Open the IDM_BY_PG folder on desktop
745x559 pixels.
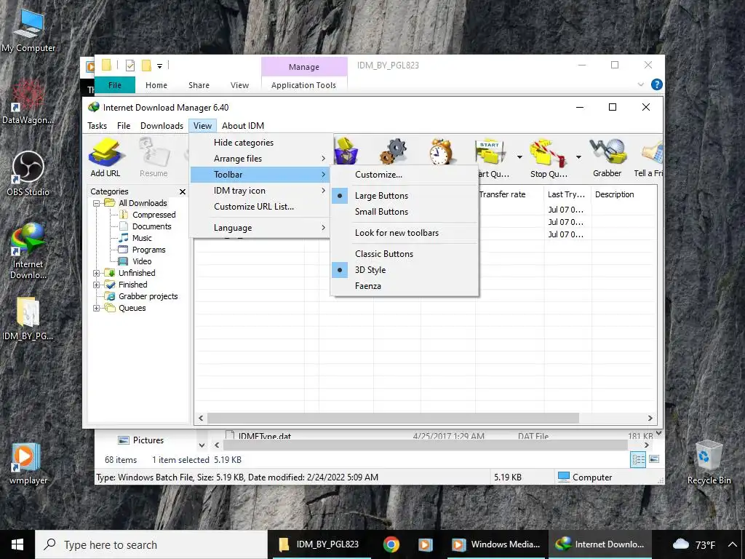pyautogui.click(x=28, y=319)
